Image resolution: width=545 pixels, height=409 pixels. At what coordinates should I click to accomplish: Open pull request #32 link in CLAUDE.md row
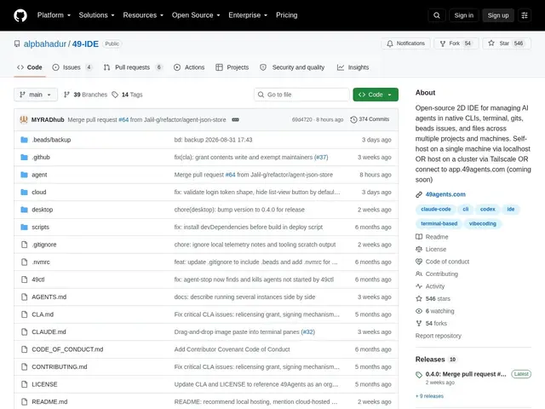pos(307,331)
